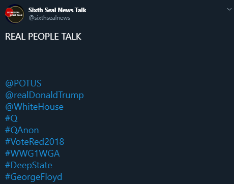Open the @WhiteHouse mention link

tap(34, 107)
